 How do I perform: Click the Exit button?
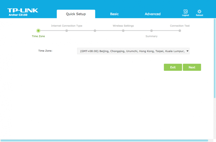[x=173, y=67]
